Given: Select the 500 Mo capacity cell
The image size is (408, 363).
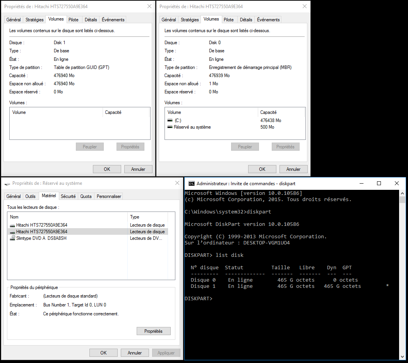Looking at the screenshot, I should pos(267,127).
